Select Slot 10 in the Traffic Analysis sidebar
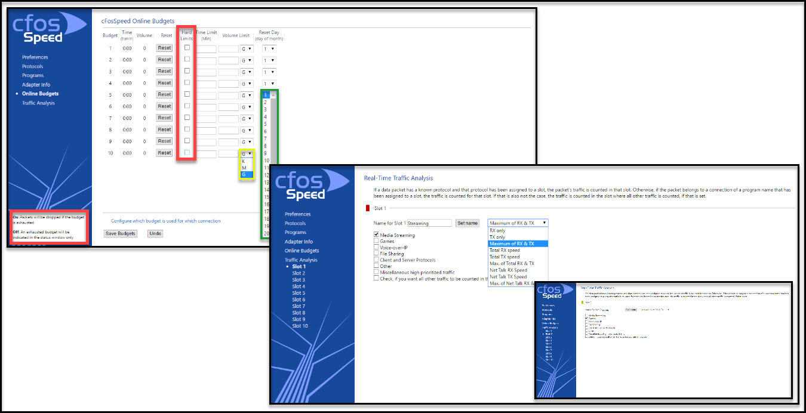This screenshot has height=413, width=806. pos(300,326)
